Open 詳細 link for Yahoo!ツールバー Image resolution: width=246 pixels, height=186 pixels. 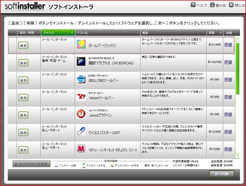(x=228, y=97)
